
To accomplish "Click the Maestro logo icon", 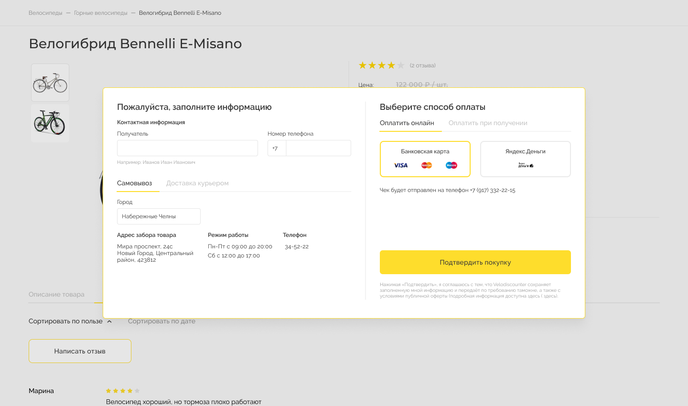I will 451,165.
